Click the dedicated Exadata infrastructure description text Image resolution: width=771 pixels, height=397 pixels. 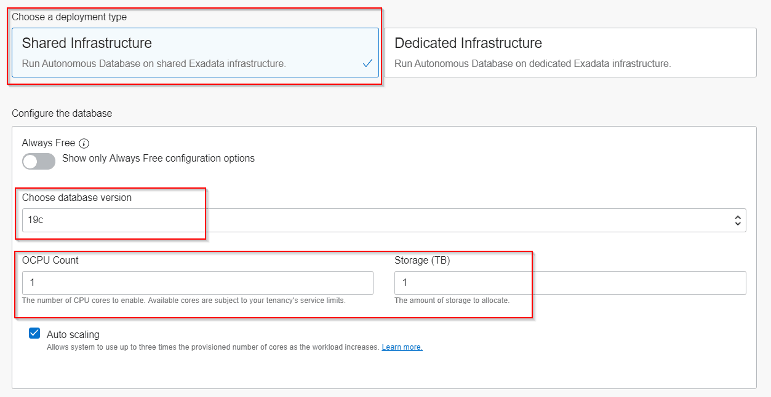[x=532, y=63]
